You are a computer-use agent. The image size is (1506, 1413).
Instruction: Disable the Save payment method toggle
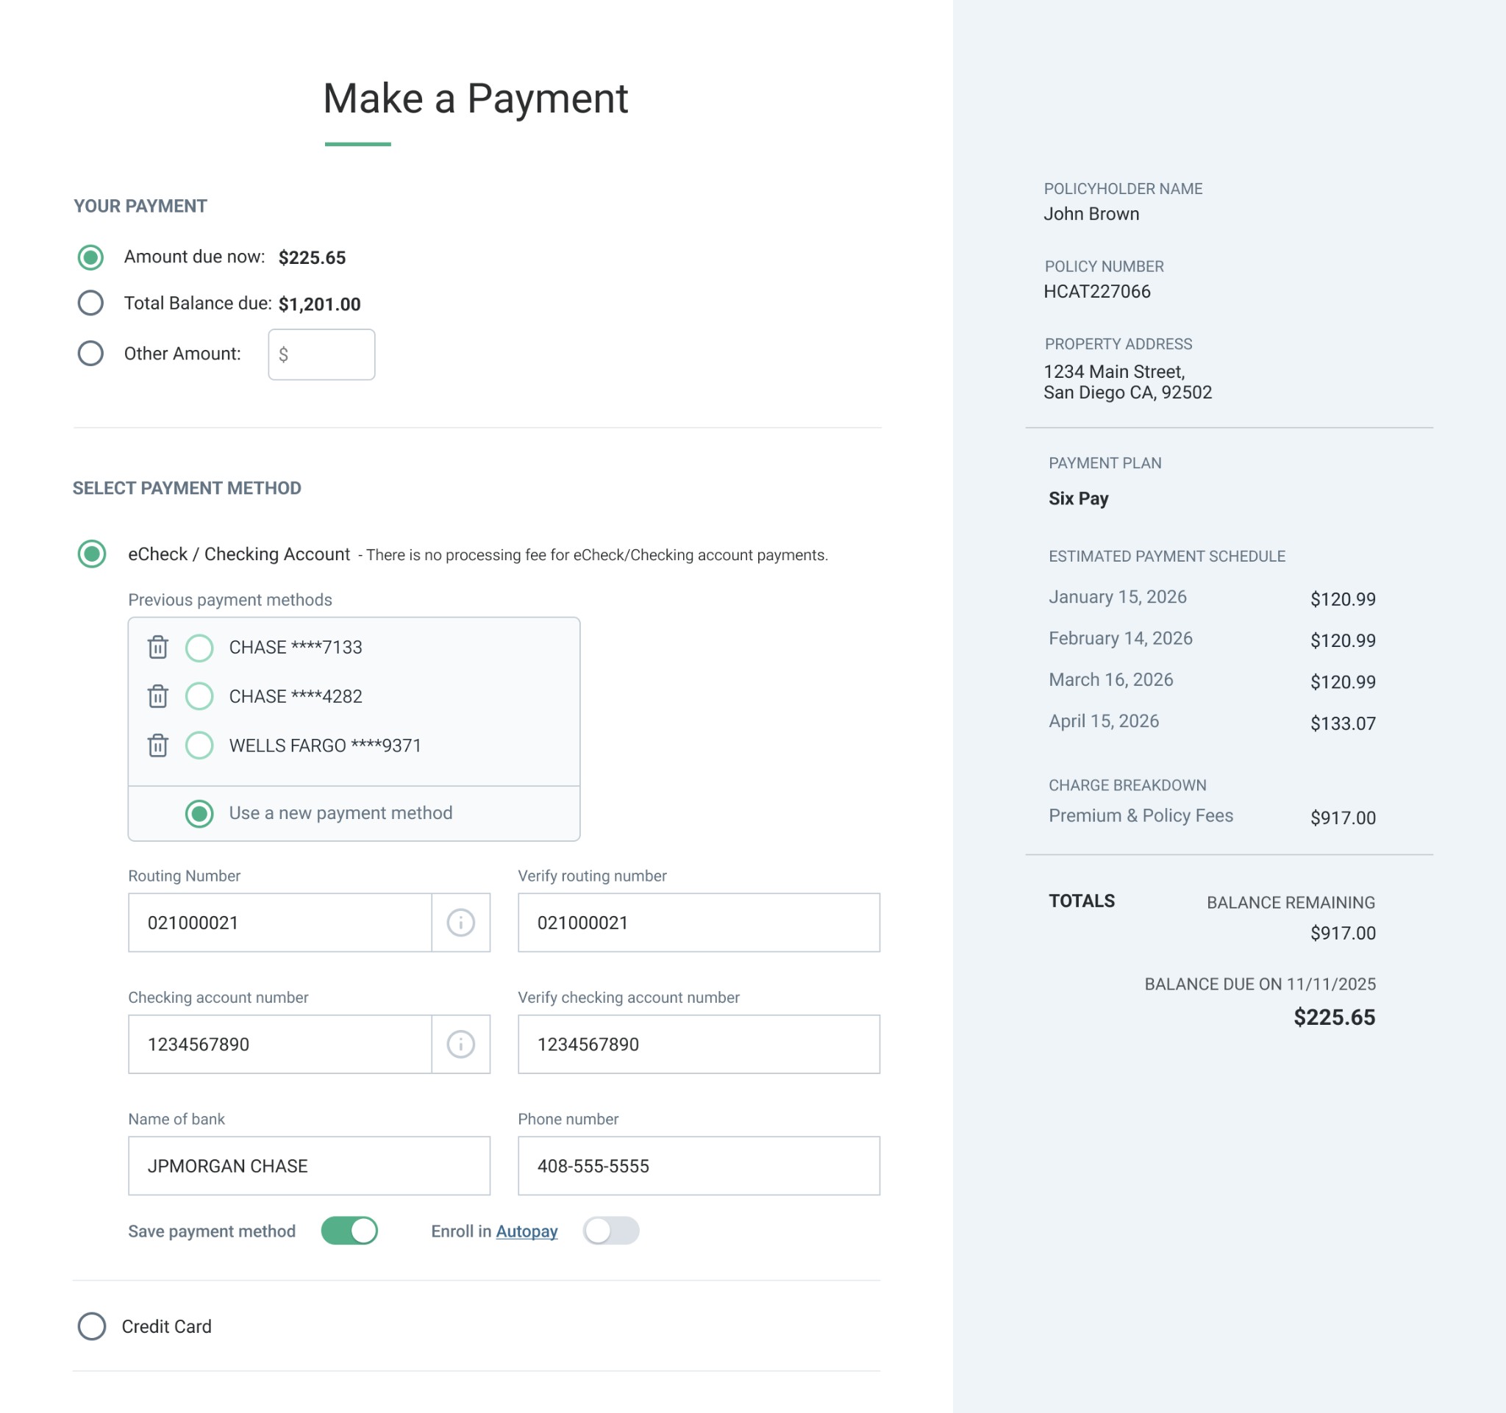349,1231
